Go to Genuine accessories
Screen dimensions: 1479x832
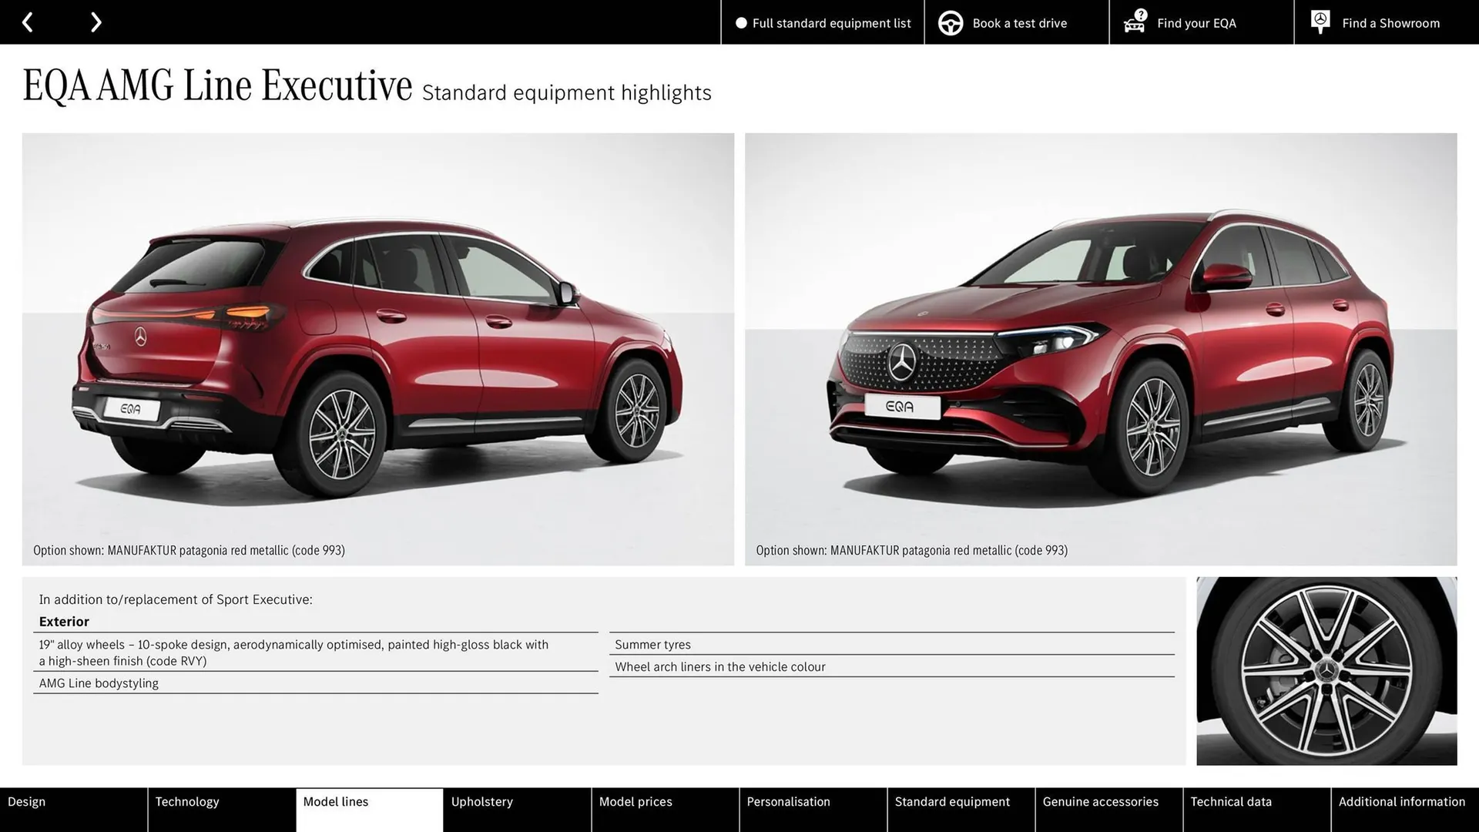pos(1101,801)
